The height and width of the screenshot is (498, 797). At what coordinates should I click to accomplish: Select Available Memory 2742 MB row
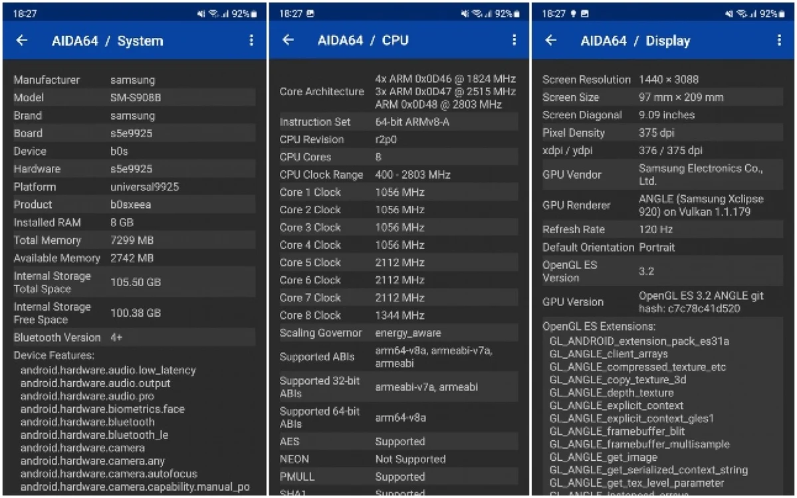pos(134,258)
